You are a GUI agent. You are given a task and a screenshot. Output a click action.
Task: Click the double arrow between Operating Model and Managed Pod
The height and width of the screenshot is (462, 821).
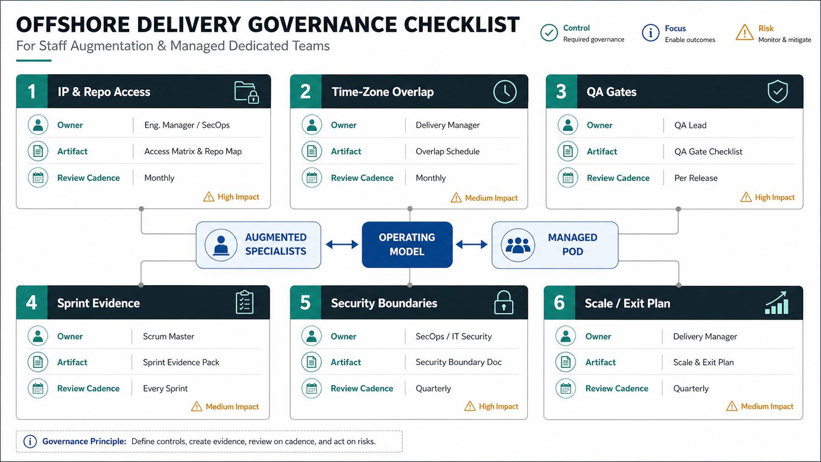(471, 245)
